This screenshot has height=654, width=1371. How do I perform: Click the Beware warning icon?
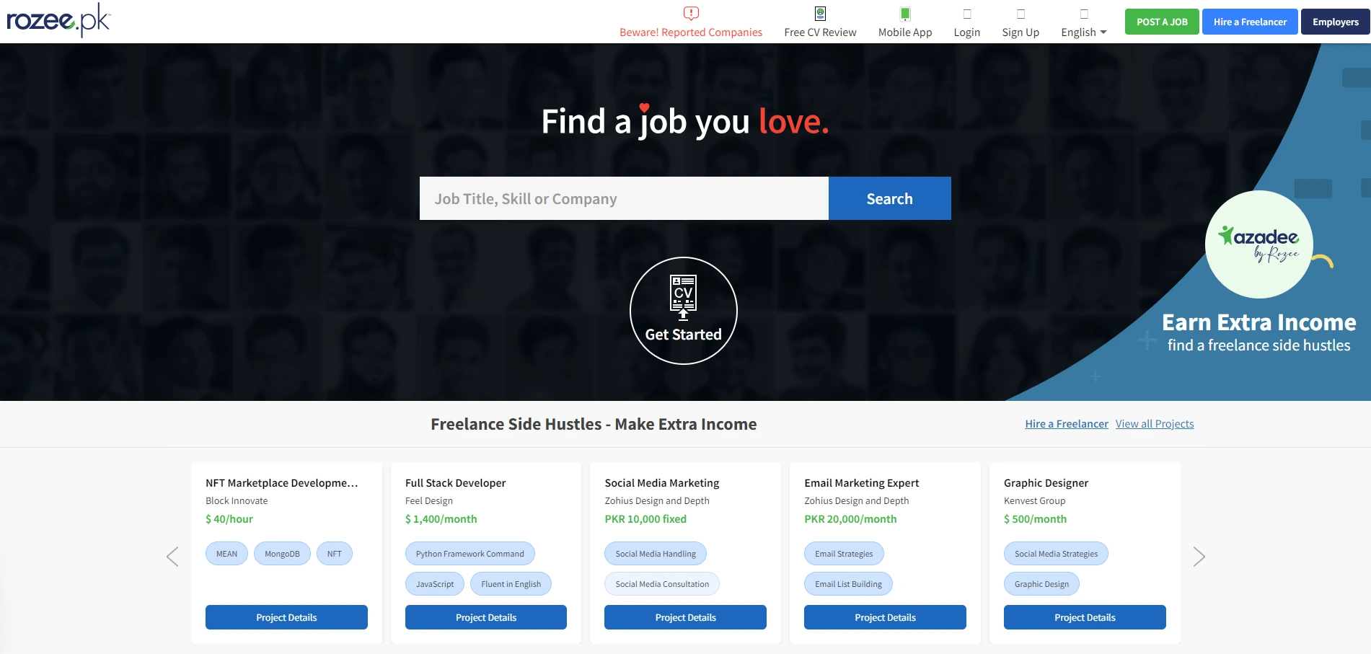point(691,13)
